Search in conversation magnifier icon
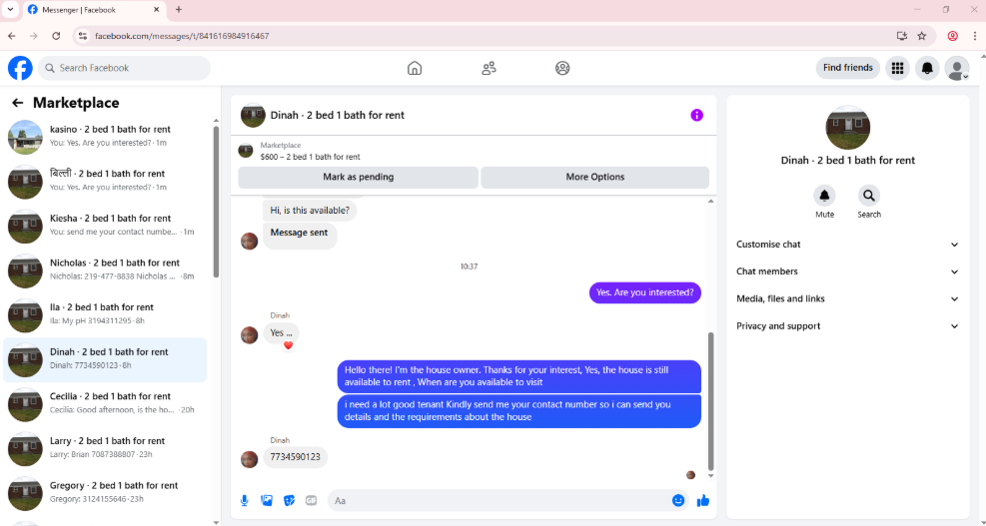This screenshot has width=986, height=526. (869, 196)
